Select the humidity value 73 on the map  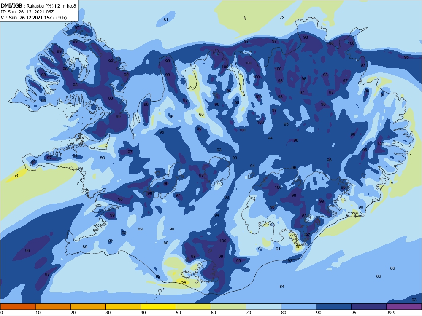click(282, 17)
